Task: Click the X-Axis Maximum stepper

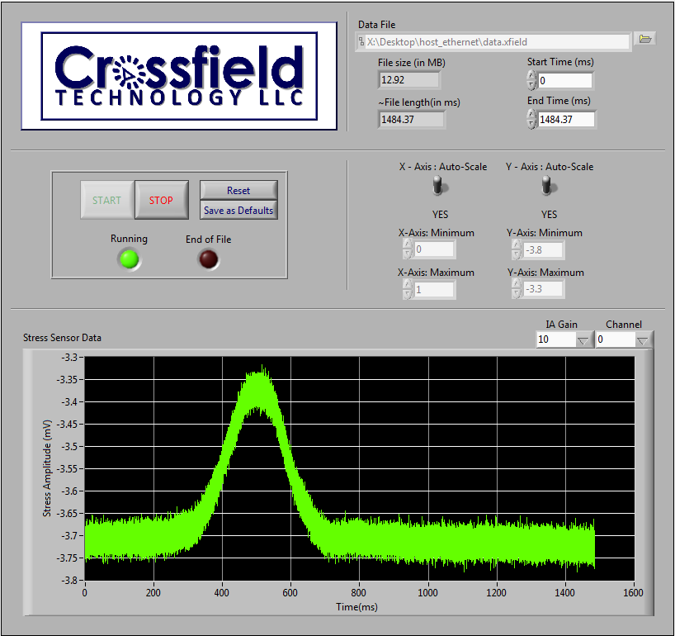Action: 408,289
